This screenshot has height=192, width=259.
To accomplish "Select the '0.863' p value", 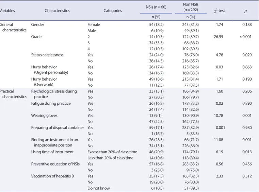I will pos(247,67).
